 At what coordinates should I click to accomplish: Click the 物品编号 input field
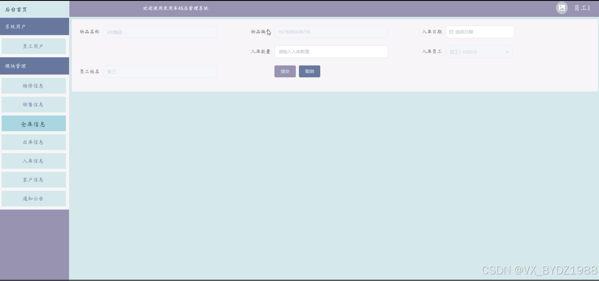(331, 32)
